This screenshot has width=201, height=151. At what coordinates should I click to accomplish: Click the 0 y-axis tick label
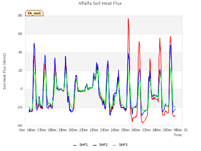pyautogui.click(x=21, y=89)
